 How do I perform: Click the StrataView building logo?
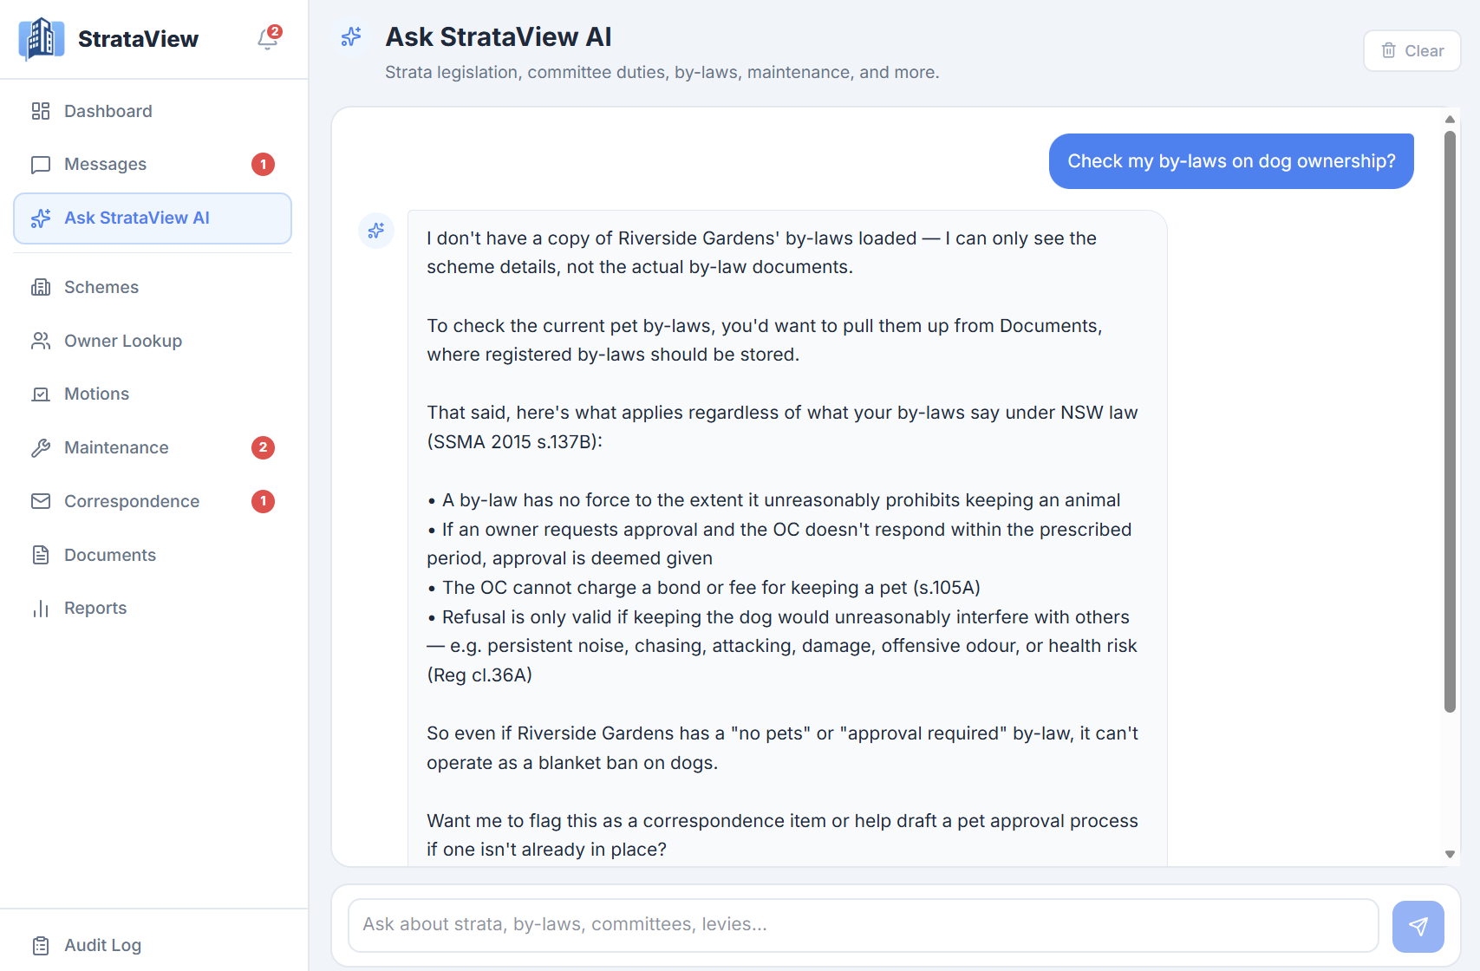click(x=41, y=39)
